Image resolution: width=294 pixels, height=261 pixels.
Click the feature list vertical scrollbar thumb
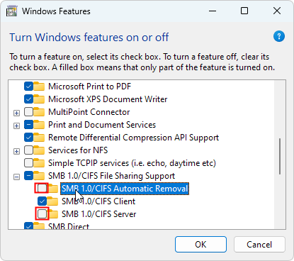point(280,157)
